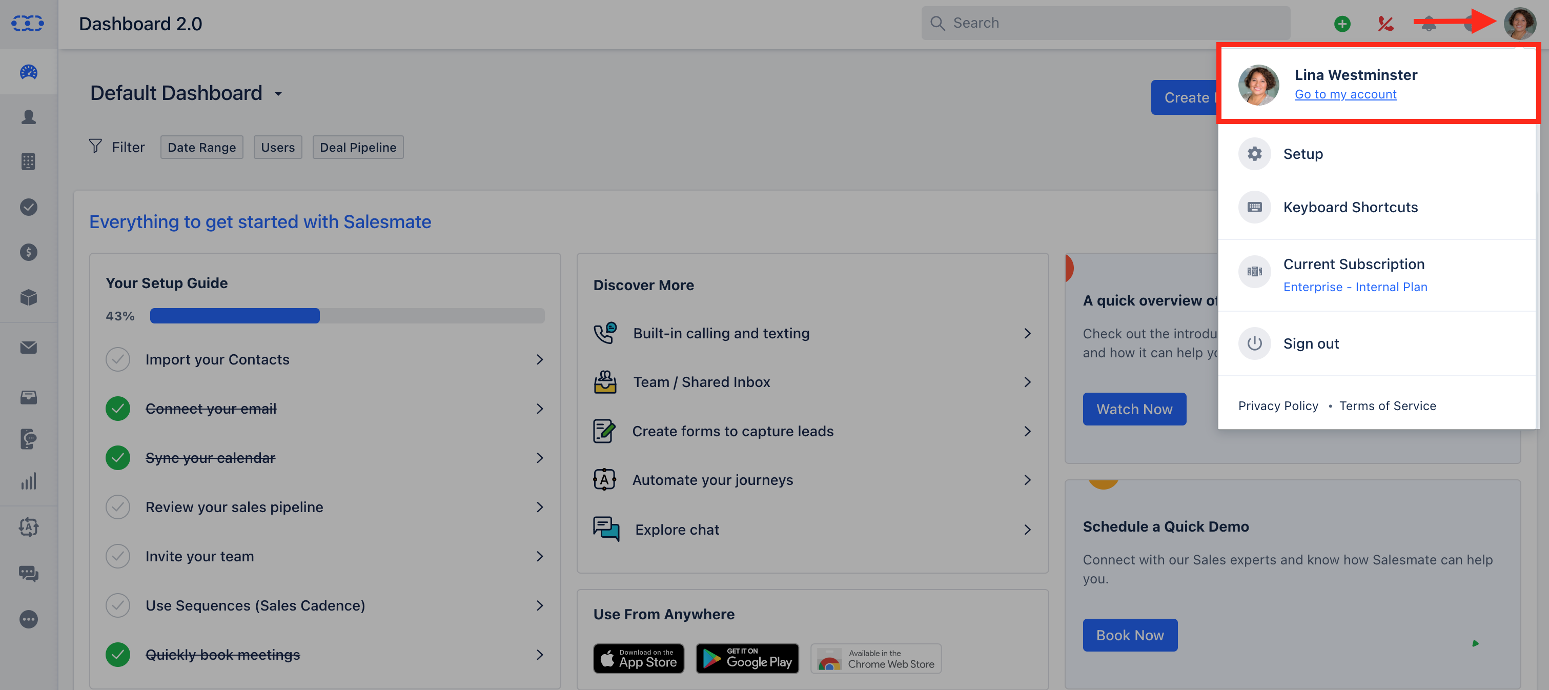Click the Watch Now button

(1134, 409)
